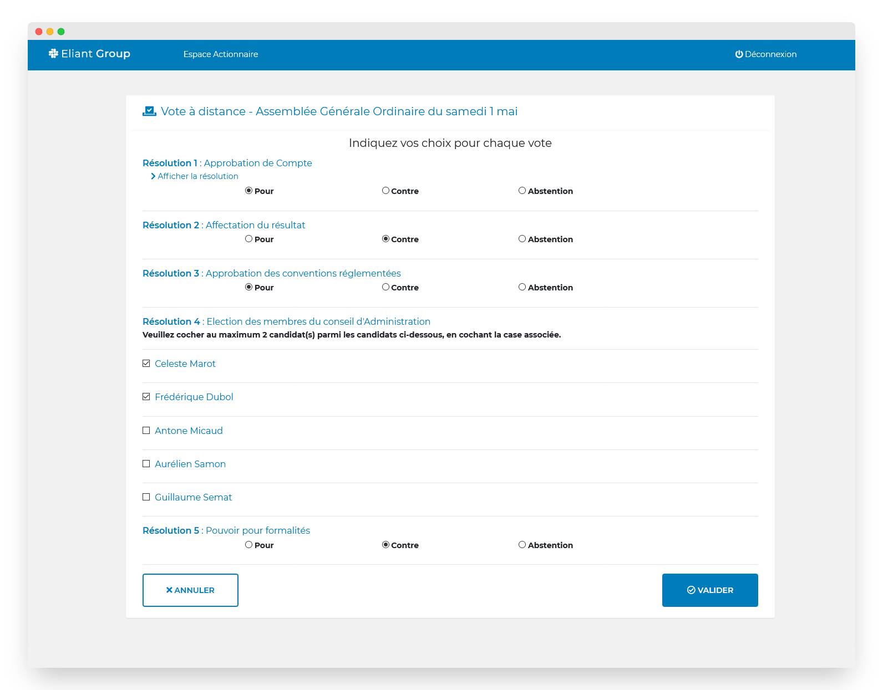
Task: Click the Déconnexion power icon
Action: click(x=739, y=54)
